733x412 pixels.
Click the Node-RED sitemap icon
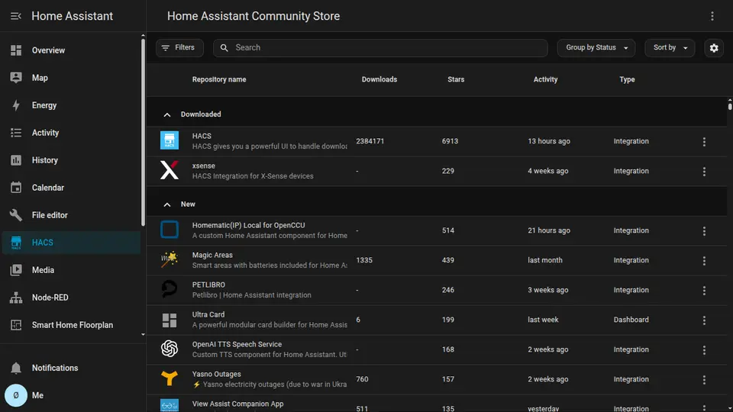coord(16,298)
